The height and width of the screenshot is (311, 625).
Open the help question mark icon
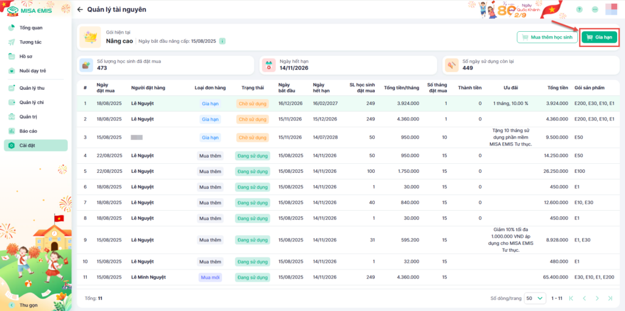(x=579, y=10)
